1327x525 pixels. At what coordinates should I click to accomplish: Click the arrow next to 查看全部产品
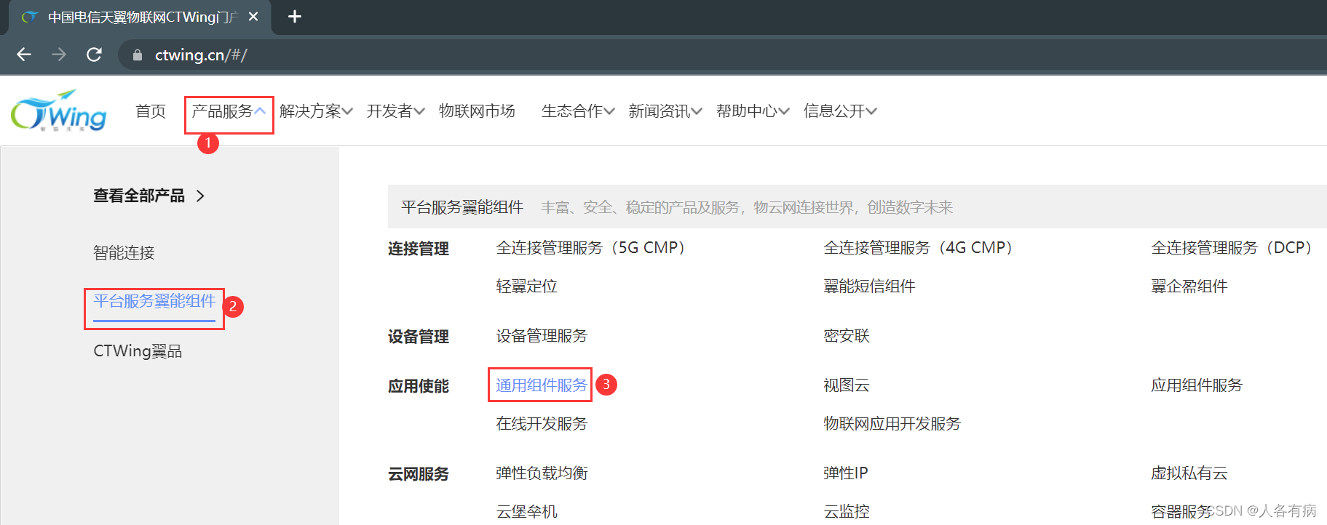pos(200,196)
